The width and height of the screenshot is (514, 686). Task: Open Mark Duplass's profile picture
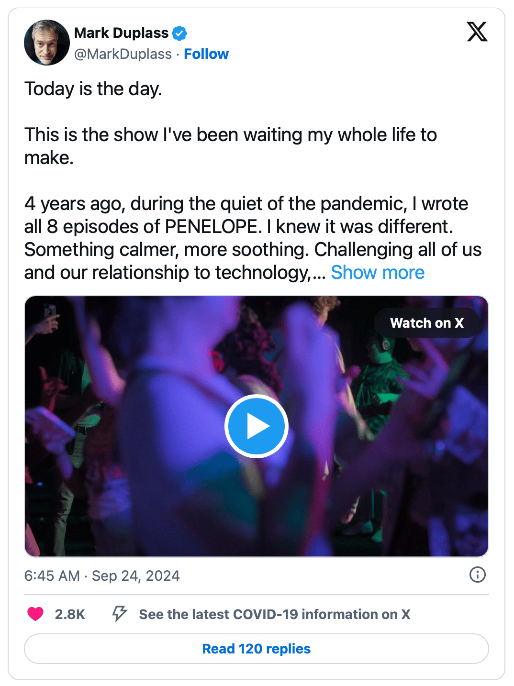pyautogui.click(x=47, y=43)
